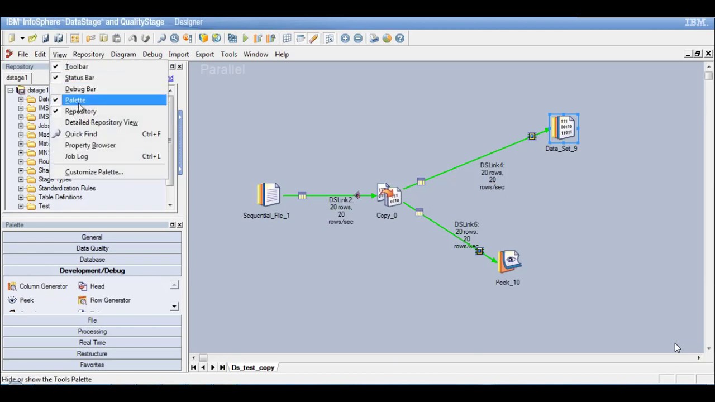Screen dimensions: 715x402
Task: Click first-tab navigation arrow below canvas
Action: point(193,367)
